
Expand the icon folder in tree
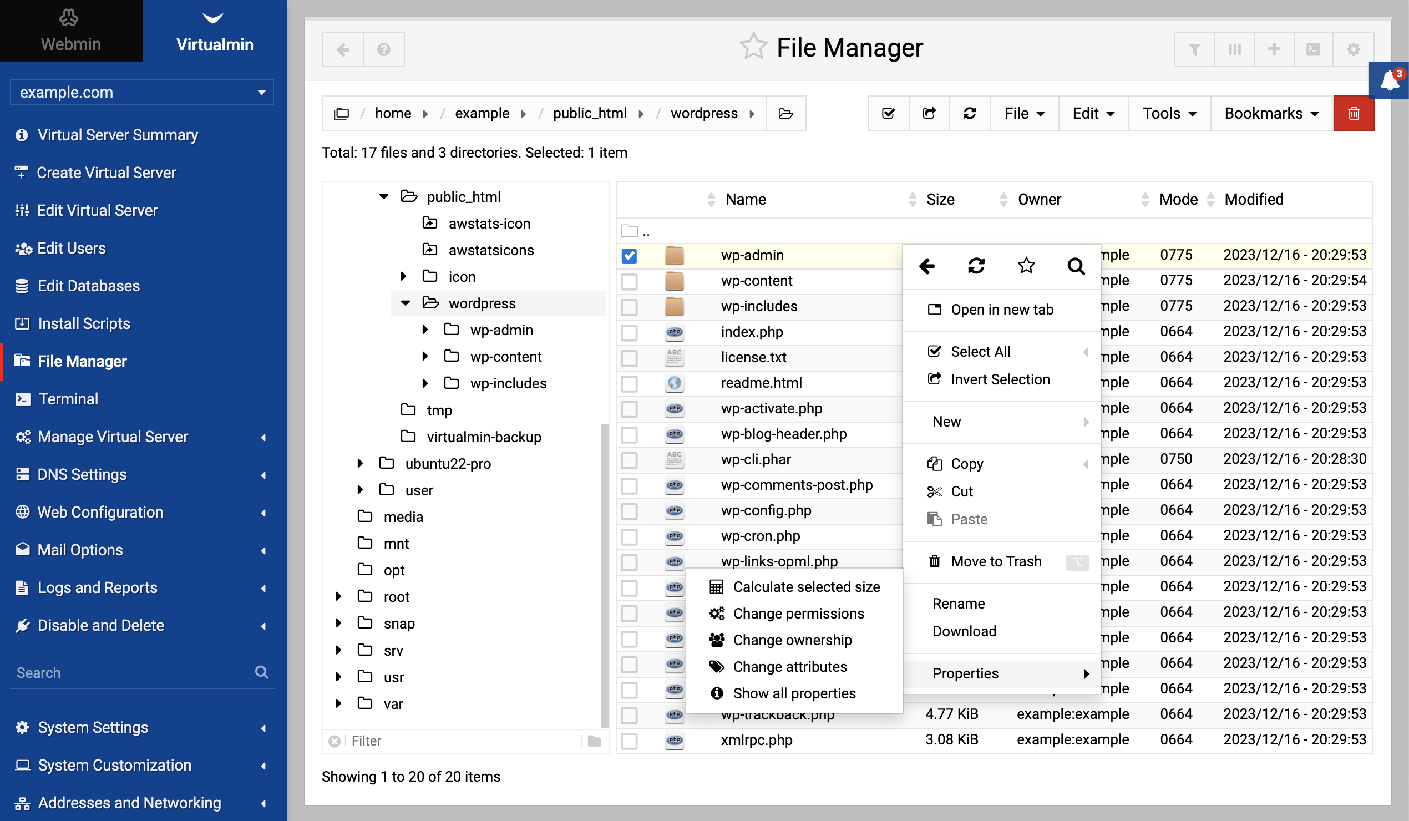(x=404, y=276)
